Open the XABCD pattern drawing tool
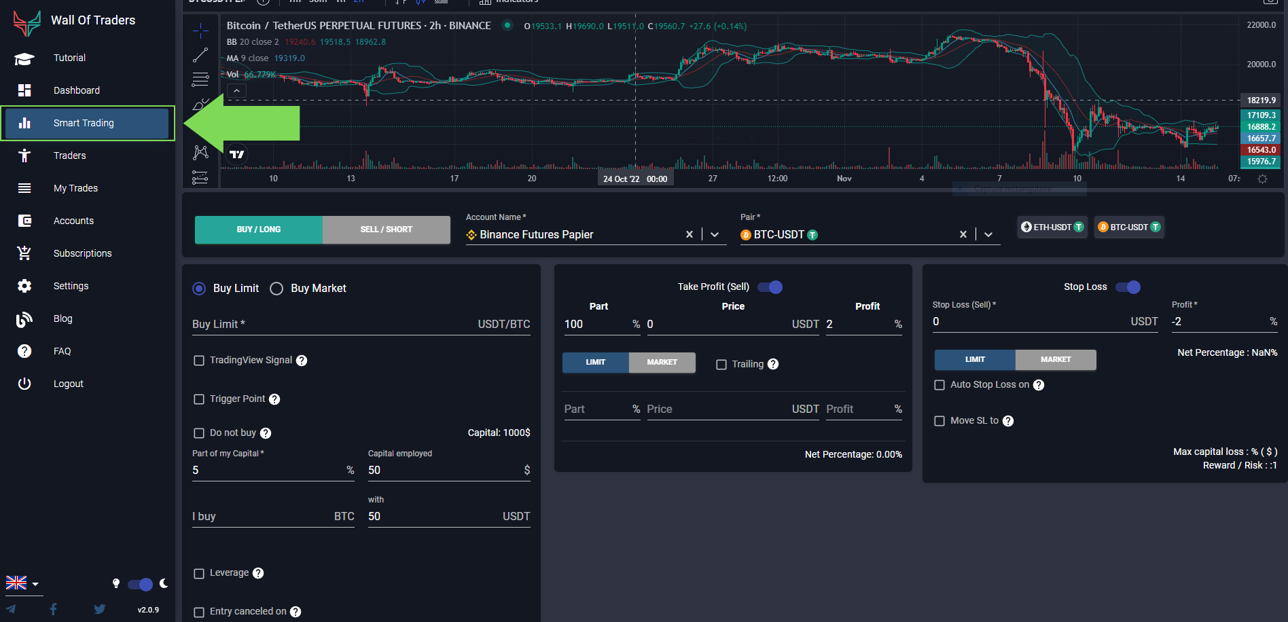1288x622 pixels. [x=200, y=153]
